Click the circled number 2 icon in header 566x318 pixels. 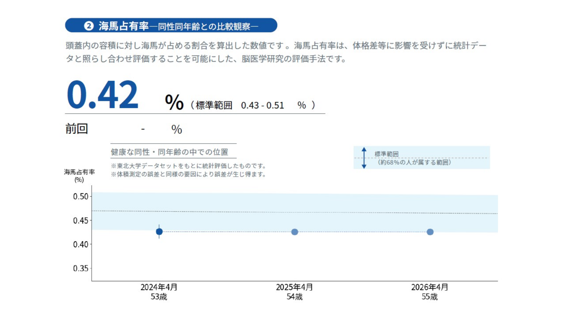(88, 26)
